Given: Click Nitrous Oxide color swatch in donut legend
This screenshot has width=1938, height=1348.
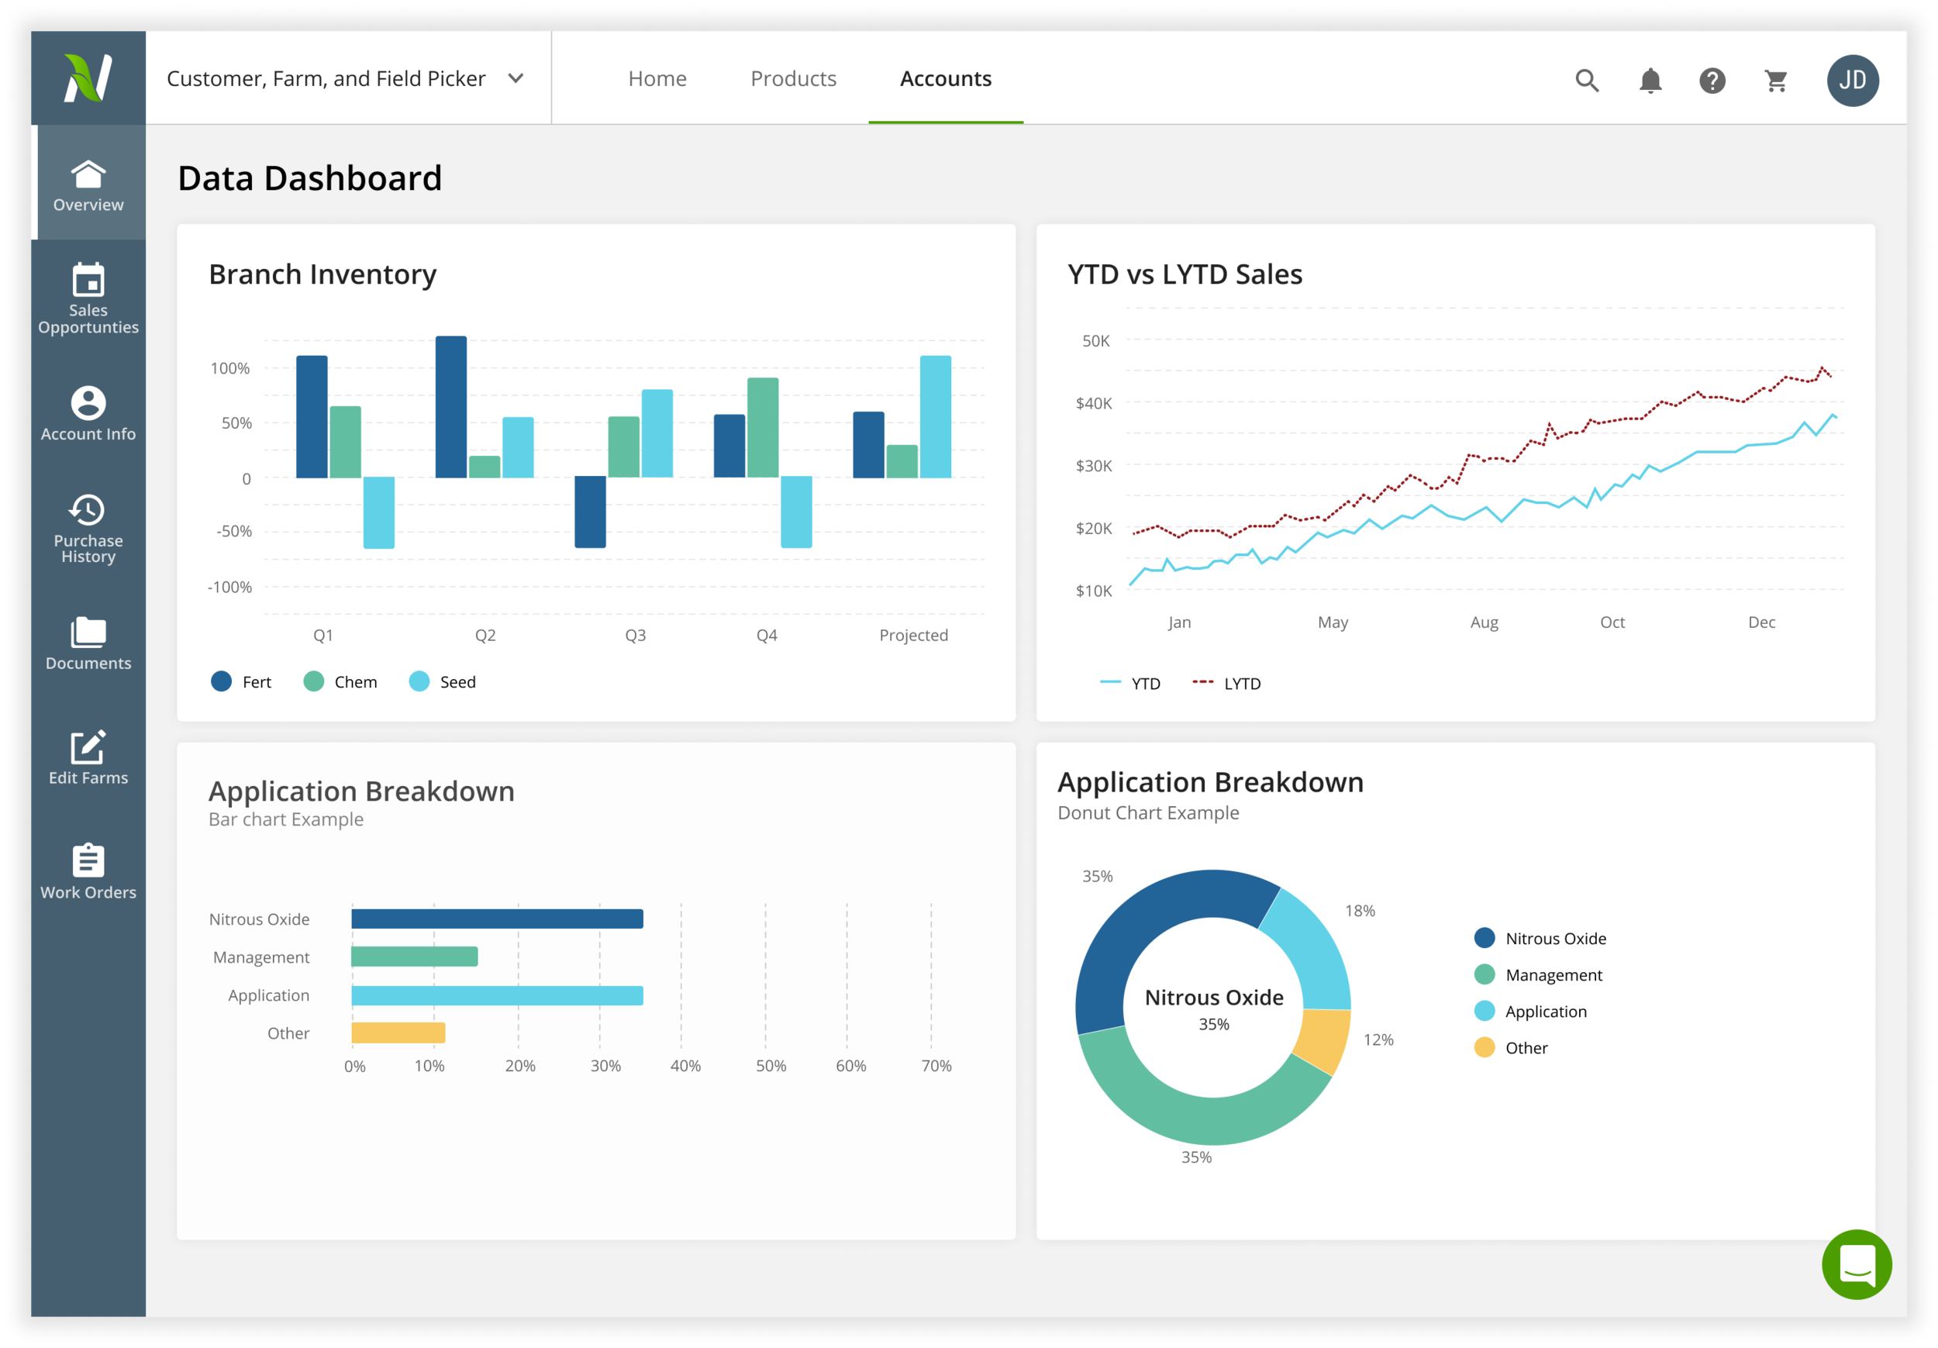Looking at the screenshot, I should click(1484, 938).
